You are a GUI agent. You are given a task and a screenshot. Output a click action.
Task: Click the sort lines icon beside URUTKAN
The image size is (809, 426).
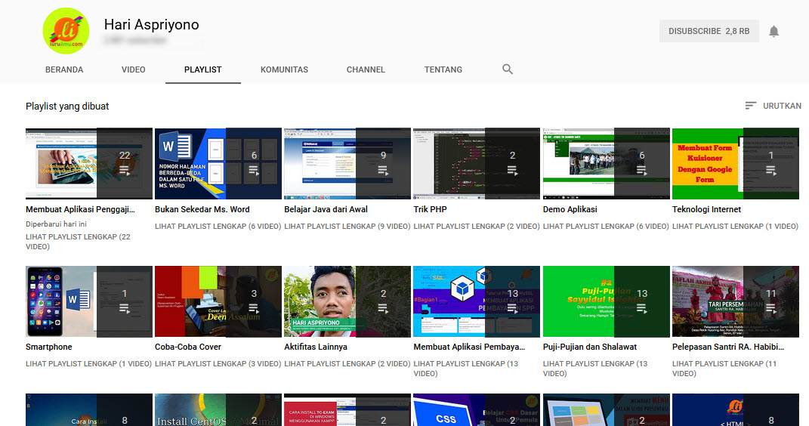[751, 106]
